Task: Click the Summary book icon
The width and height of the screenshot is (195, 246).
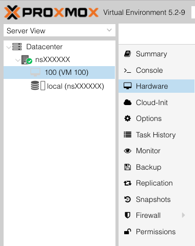Action: coord(127,54)
